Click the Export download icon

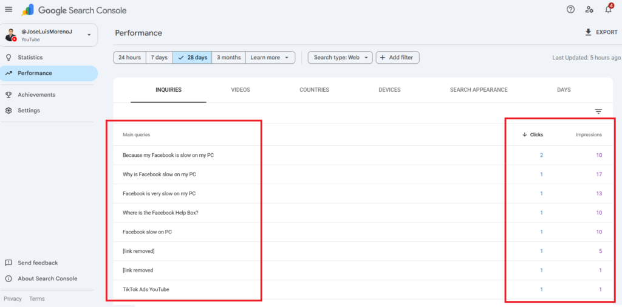588,32
